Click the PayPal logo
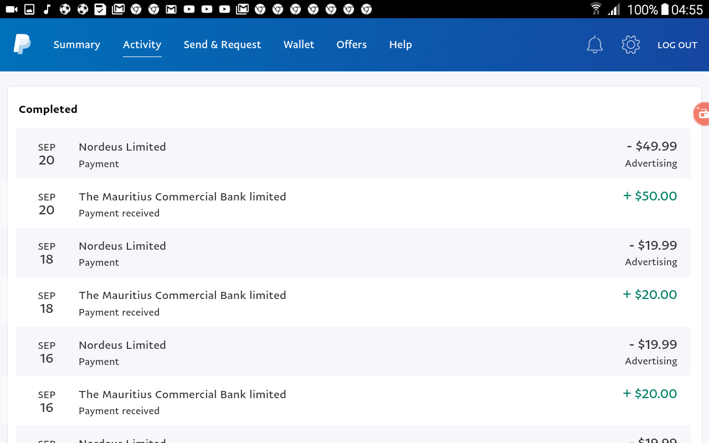 [22, 44]
